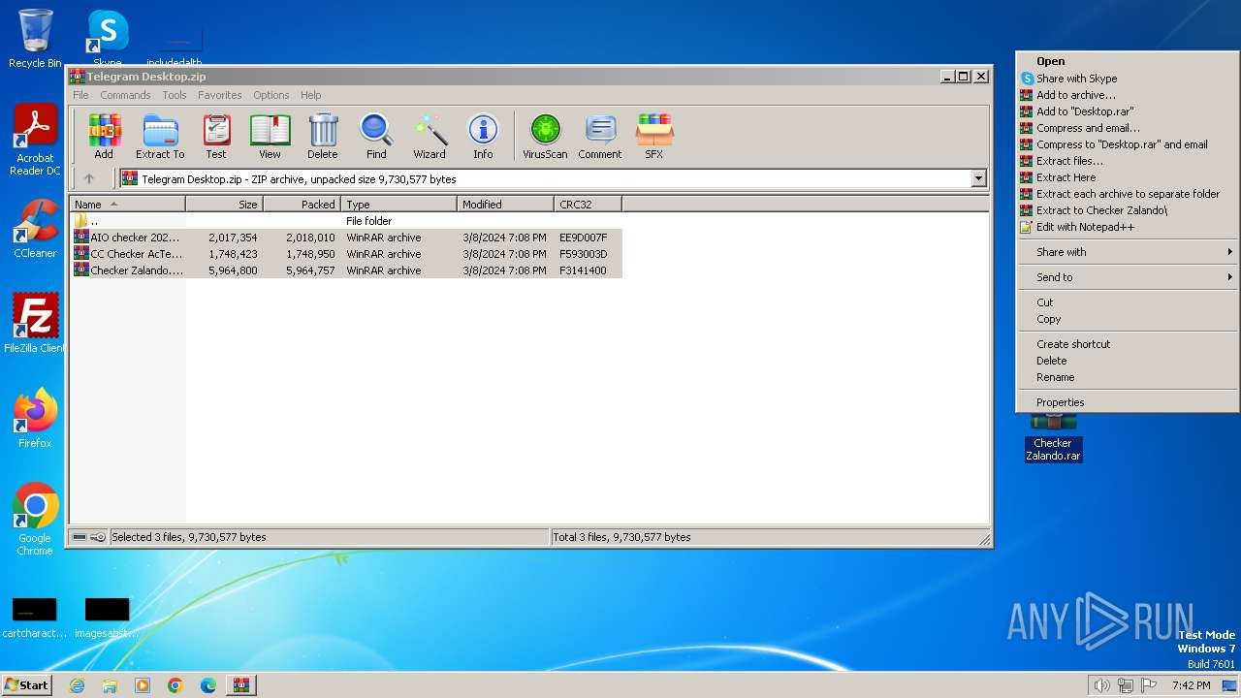Select the FileZilla Client desktop icon
The width and height of the screenshot is (1241, 698).
tap(35, 324)
